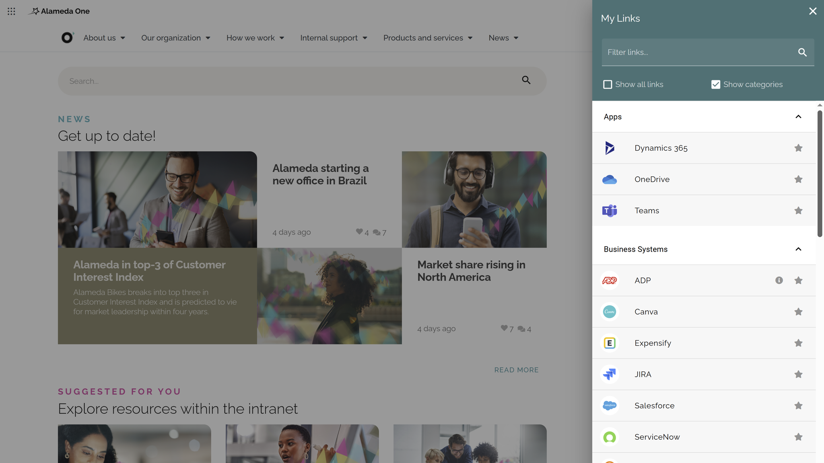Click comments icon on Market share article

pyautogui.click(x=521, y=329)
